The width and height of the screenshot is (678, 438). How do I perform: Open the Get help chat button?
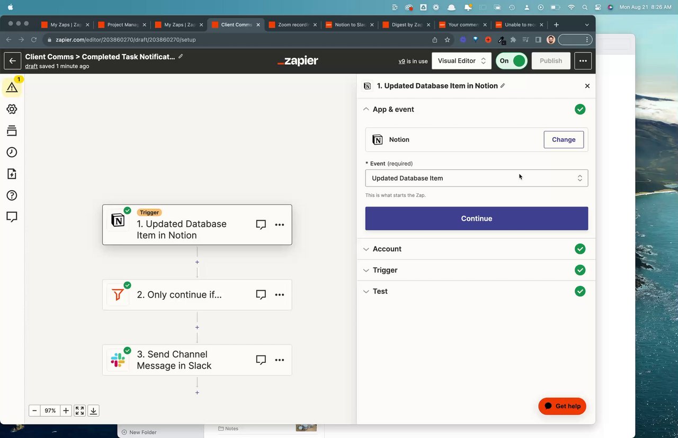point(562,406)
